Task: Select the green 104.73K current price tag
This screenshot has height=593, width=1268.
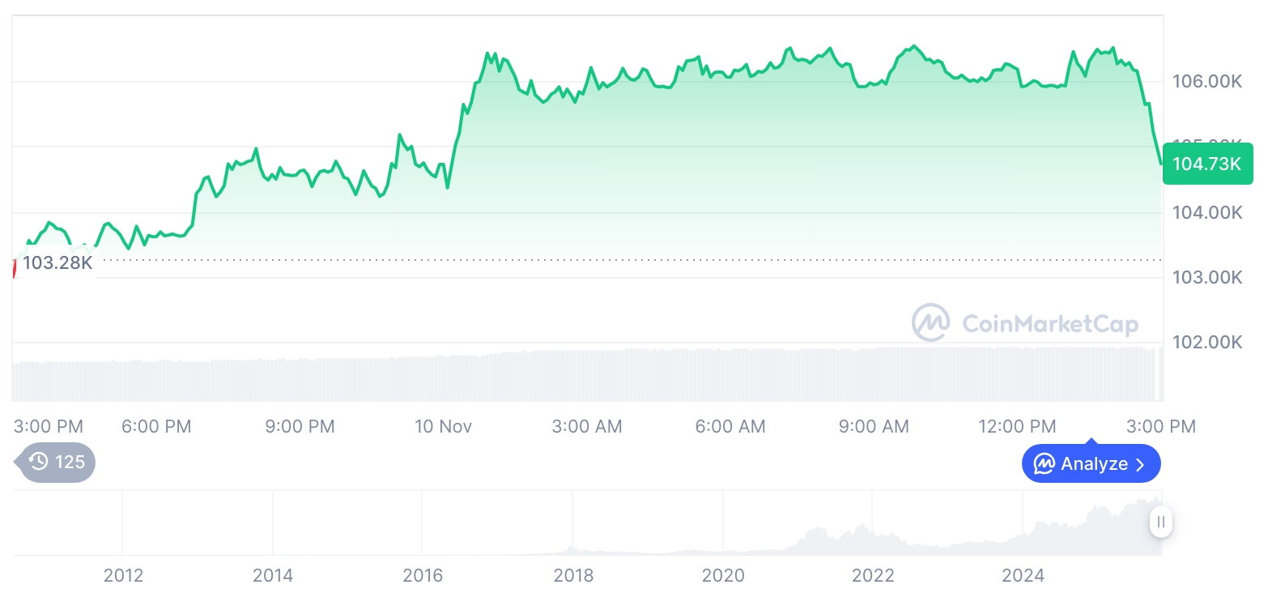Action: click(x=1207, y=164)
